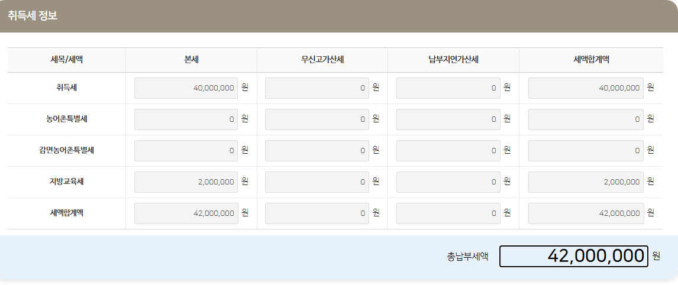Click the 지방교육세 무신고가산세 field

[x=317, y=182]
